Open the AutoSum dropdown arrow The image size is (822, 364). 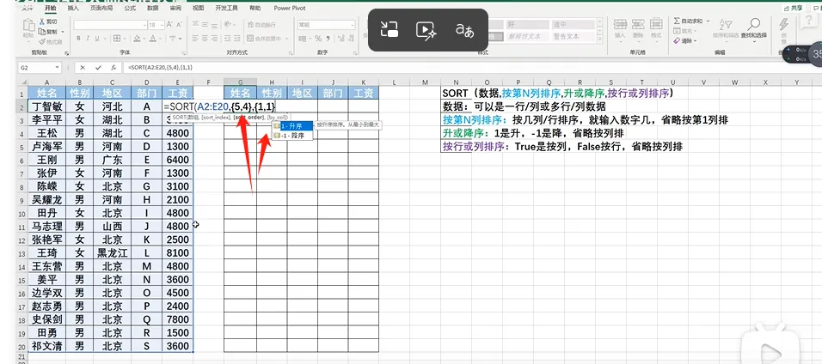tap(708, 21)
